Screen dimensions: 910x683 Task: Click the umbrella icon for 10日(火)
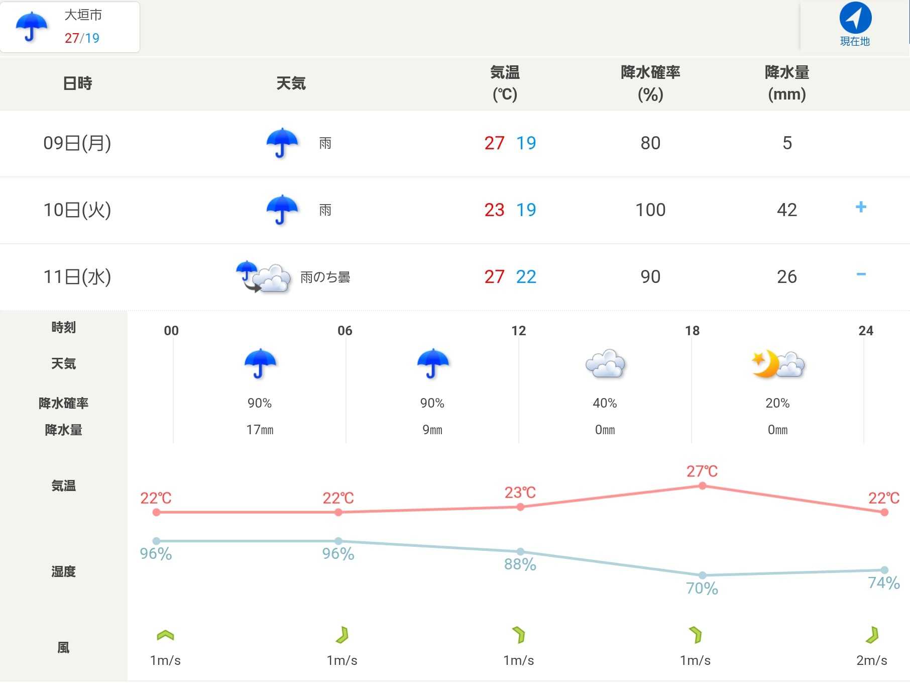(282, 210)
